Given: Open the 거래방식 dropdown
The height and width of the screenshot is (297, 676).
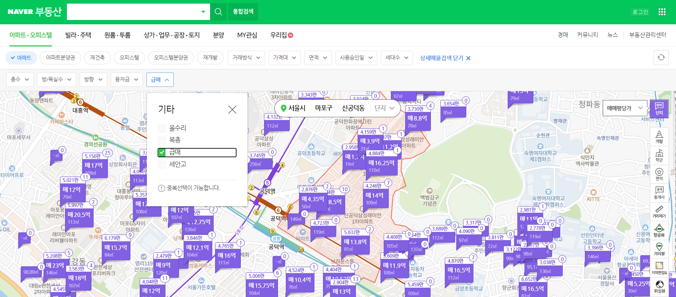Looking at the screenshot, I should pos(247,58).
